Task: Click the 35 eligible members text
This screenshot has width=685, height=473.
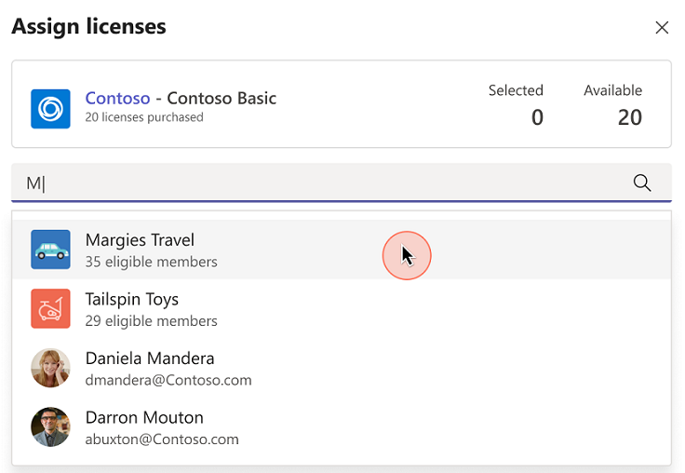Action: pos(151,262)
